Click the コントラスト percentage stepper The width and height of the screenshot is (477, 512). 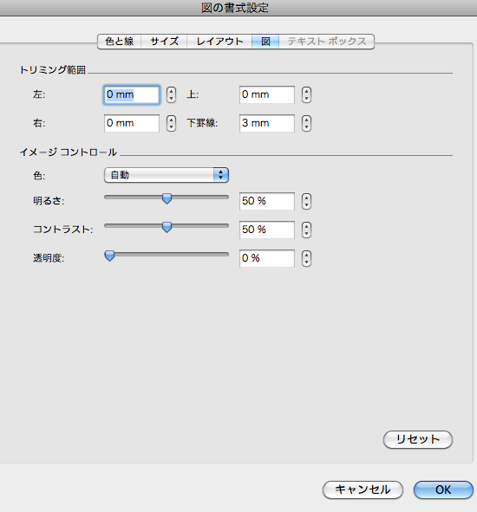pyautogui.click(x=306, y=230)
